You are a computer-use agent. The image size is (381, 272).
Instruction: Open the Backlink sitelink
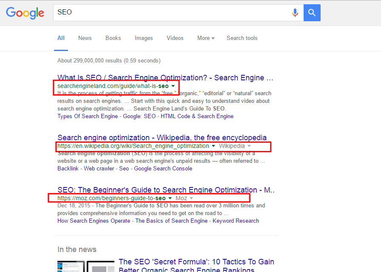click(68, 169)
